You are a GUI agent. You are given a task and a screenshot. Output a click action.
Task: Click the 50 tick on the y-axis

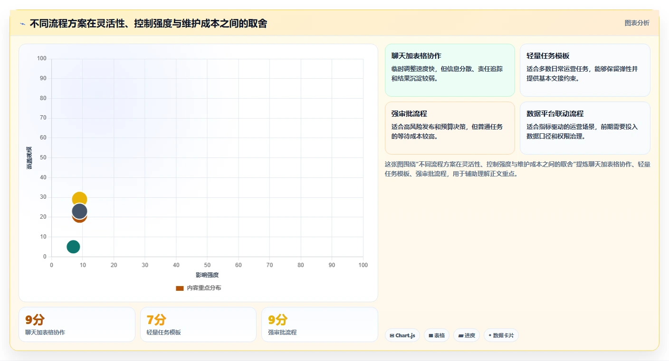tap(43, 157)
